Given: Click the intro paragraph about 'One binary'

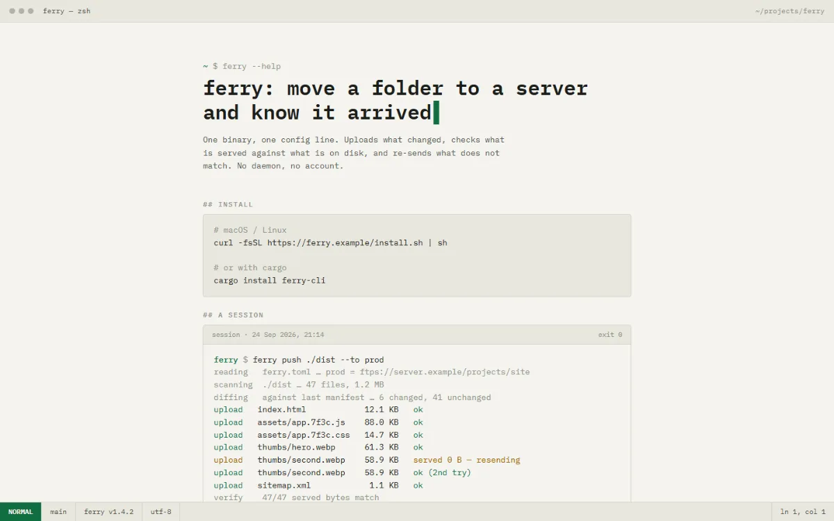Looking at the screenshot, I should click(354, 153).
